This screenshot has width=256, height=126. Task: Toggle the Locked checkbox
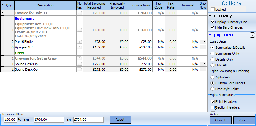tap(212, 10)
